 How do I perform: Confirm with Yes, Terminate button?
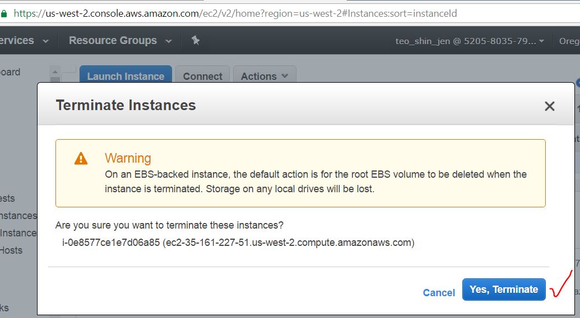503,289
